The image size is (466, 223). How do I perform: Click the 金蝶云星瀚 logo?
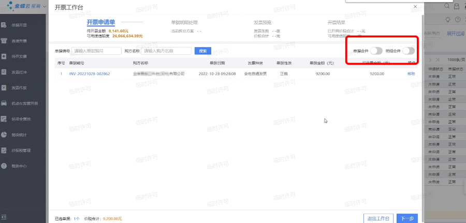(x=24, y=6)
